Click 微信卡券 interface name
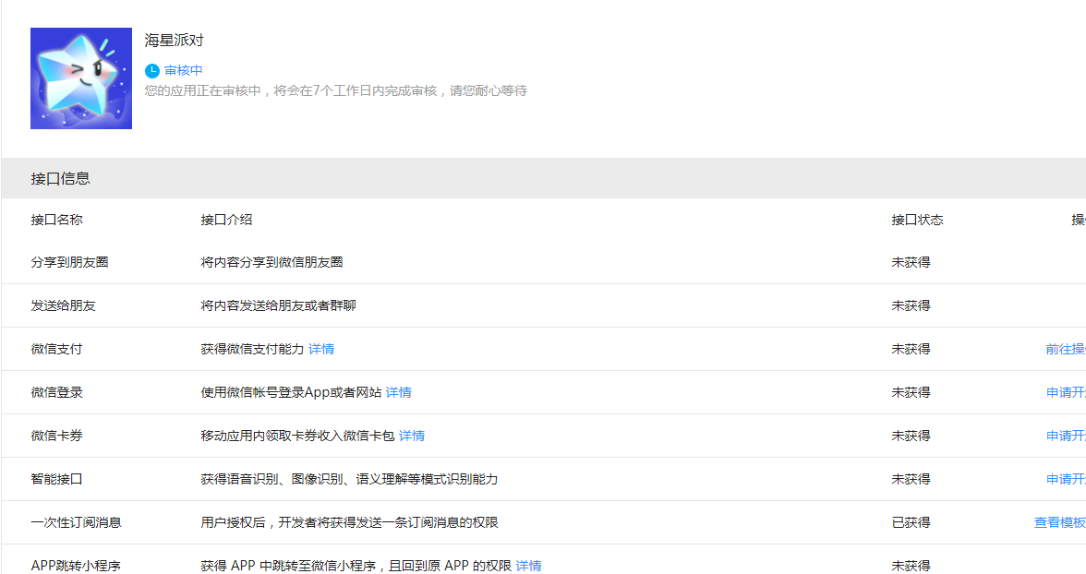1086x574 pixels. [x=57, y=436]
